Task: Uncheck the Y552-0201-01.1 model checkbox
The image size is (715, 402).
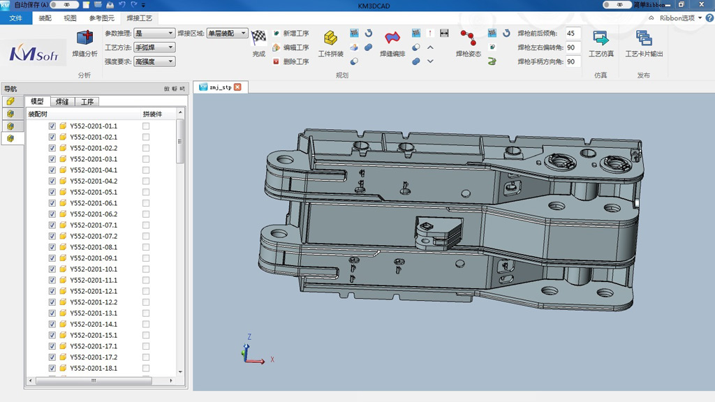Action: coord(52,125)
